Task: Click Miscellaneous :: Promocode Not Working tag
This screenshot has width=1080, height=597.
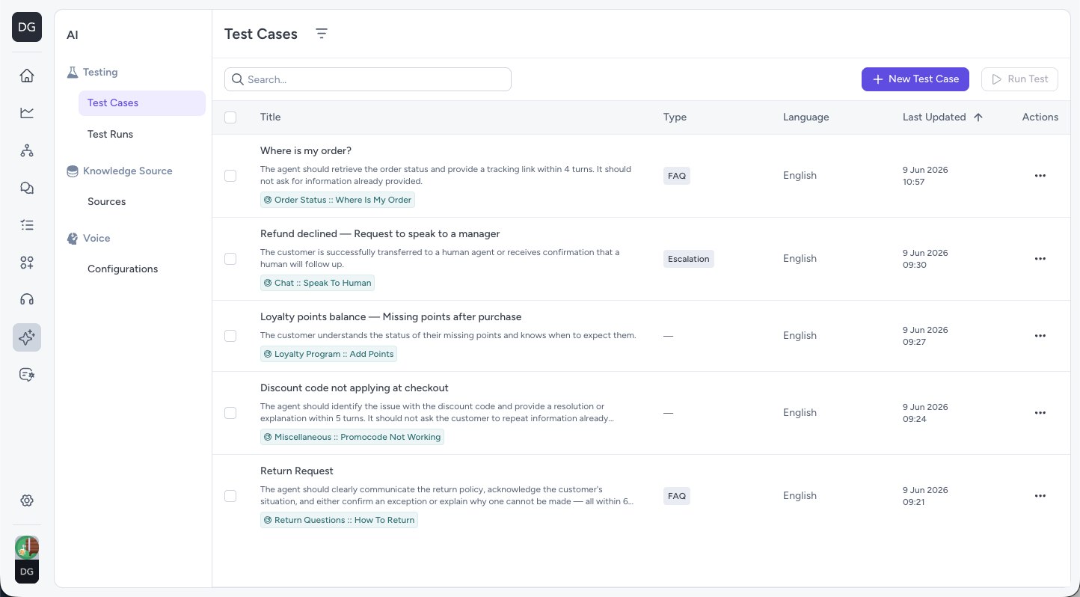Action: [x=352, y=437]
